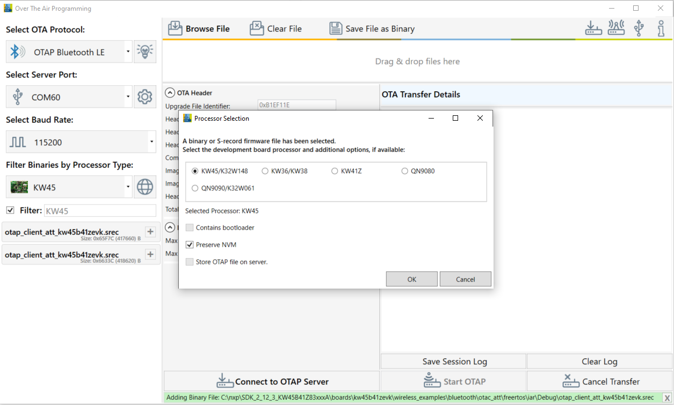Collapse the OTA Header section
Viewport: 674px width, 405px height.
click(170, 93)
